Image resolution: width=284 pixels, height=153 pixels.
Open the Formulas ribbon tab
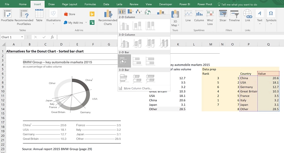[x=90, y=4]
